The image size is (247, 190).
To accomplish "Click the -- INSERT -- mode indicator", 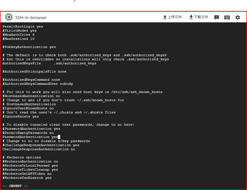I will [15, 186].
